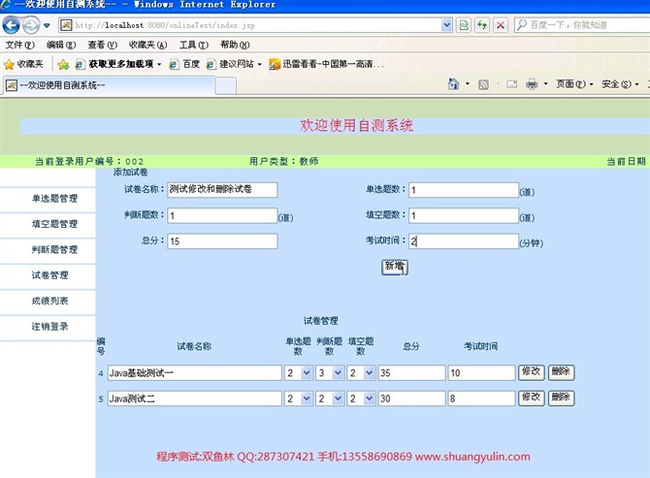The image size is (650, 478).
Task: Click the Read mail icon
Action: (x=512, y=84)
